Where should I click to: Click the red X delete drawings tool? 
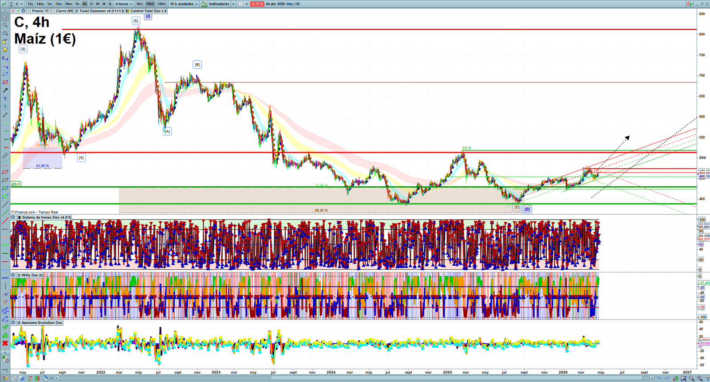coord(5,343)
